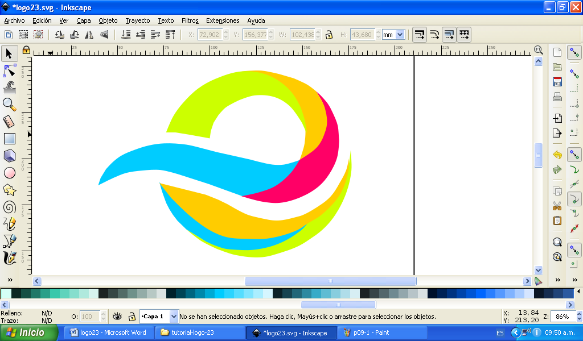The width and height of the screenshot is (583, 341).
Task: Expand hidden snap bar items
Action: tap(575, 280)
